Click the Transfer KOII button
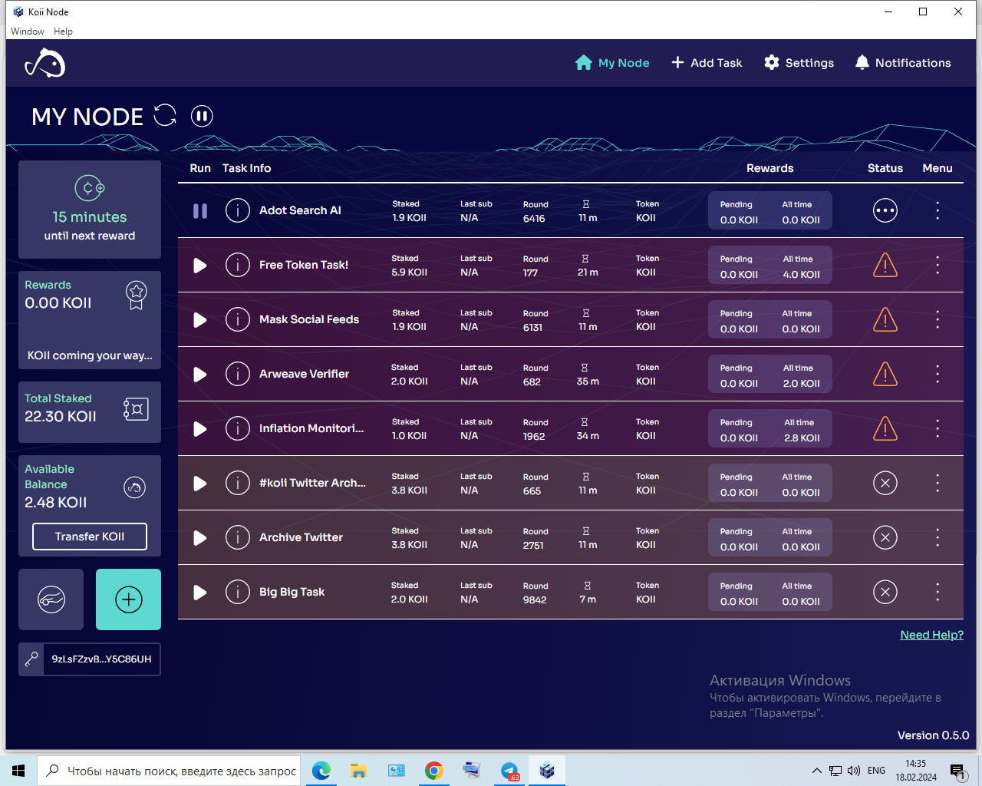982x786 pixels. click(x=90, y=537)
